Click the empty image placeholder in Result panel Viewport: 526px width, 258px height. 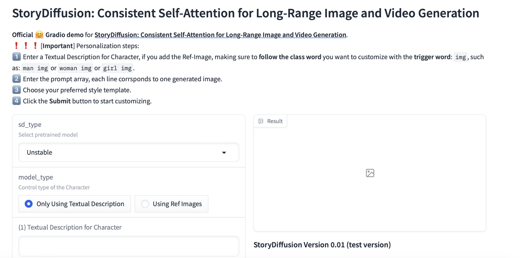pyautogui.click(x=370, y=173)
